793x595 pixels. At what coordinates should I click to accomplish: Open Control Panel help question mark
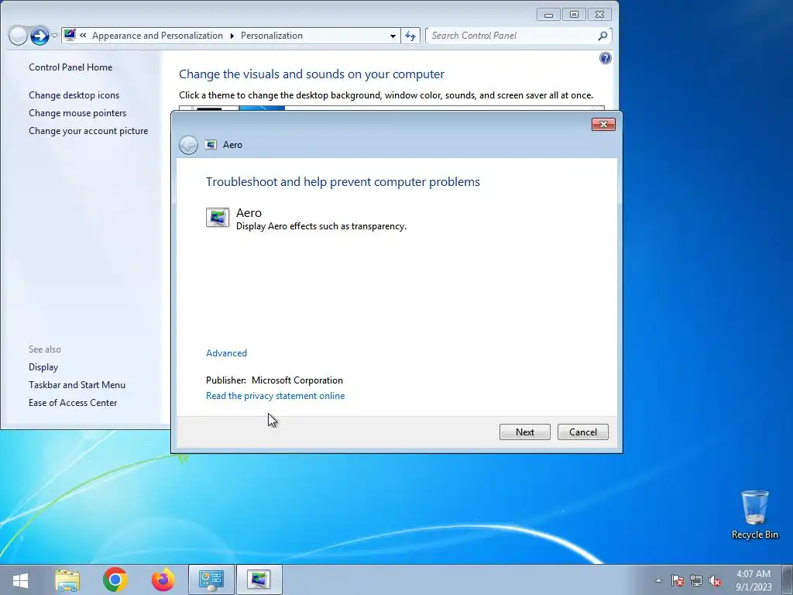coord(605,58)
